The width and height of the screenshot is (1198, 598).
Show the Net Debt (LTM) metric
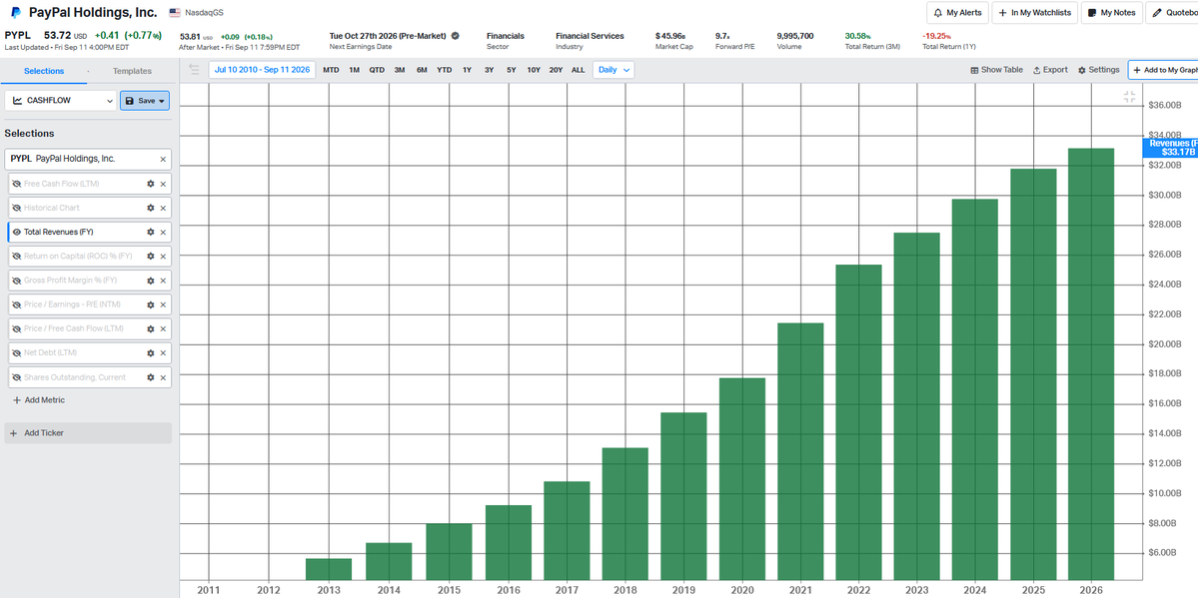click(17, 352)
